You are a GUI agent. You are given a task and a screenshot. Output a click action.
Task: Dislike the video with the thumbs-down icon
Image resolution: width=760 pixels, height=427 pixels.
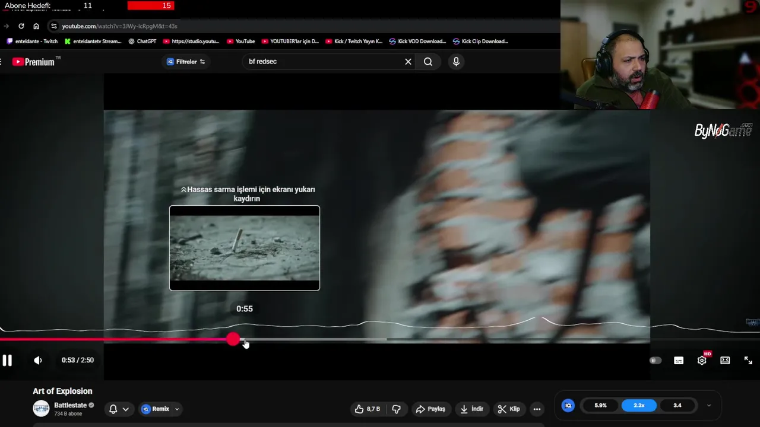point(396,409)
